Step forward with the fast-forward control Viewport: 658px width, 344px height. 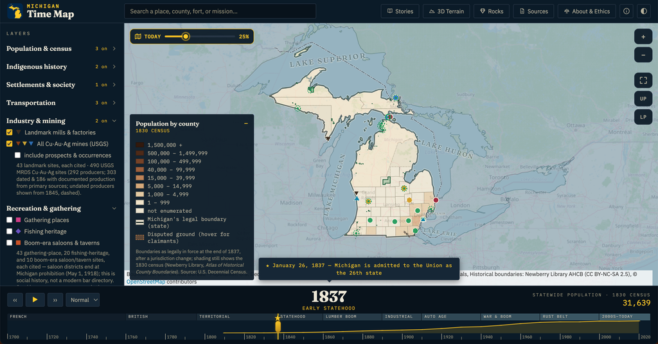55,300
